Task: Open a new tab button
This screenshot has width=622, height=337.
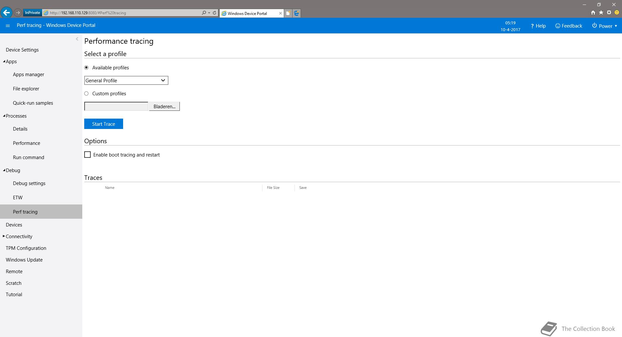Action: (x=288, y=13)
